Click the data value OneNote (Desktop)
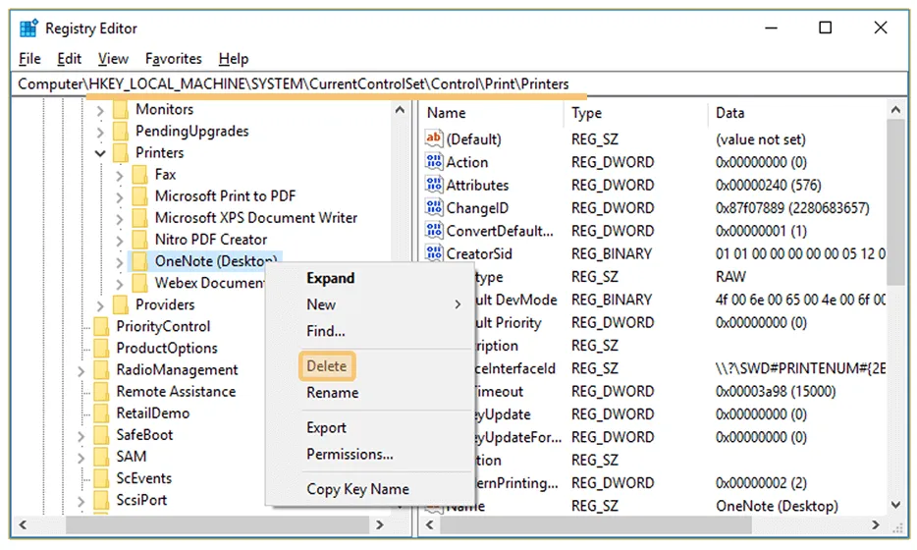Image resolution: width=917 pixels, height=550 pixels. 778,506
